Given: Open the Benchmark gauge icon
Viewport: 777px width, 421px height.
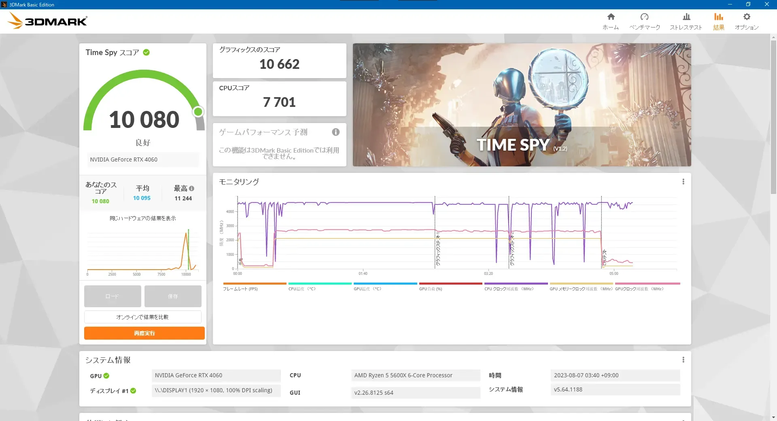Looking at the screenshot, I should coord(644,17).
